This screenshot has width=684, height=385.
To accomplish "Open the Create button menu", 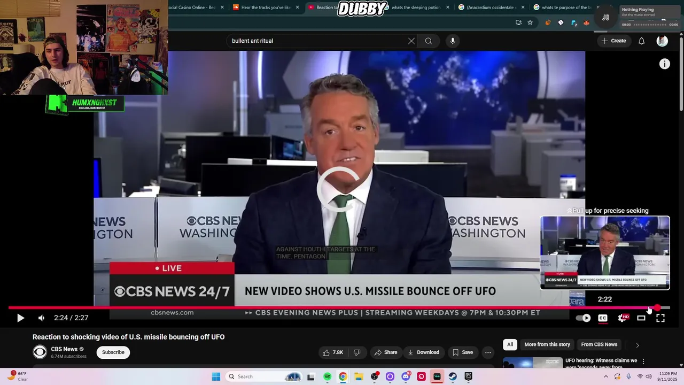I will click(x=613, y=41).
